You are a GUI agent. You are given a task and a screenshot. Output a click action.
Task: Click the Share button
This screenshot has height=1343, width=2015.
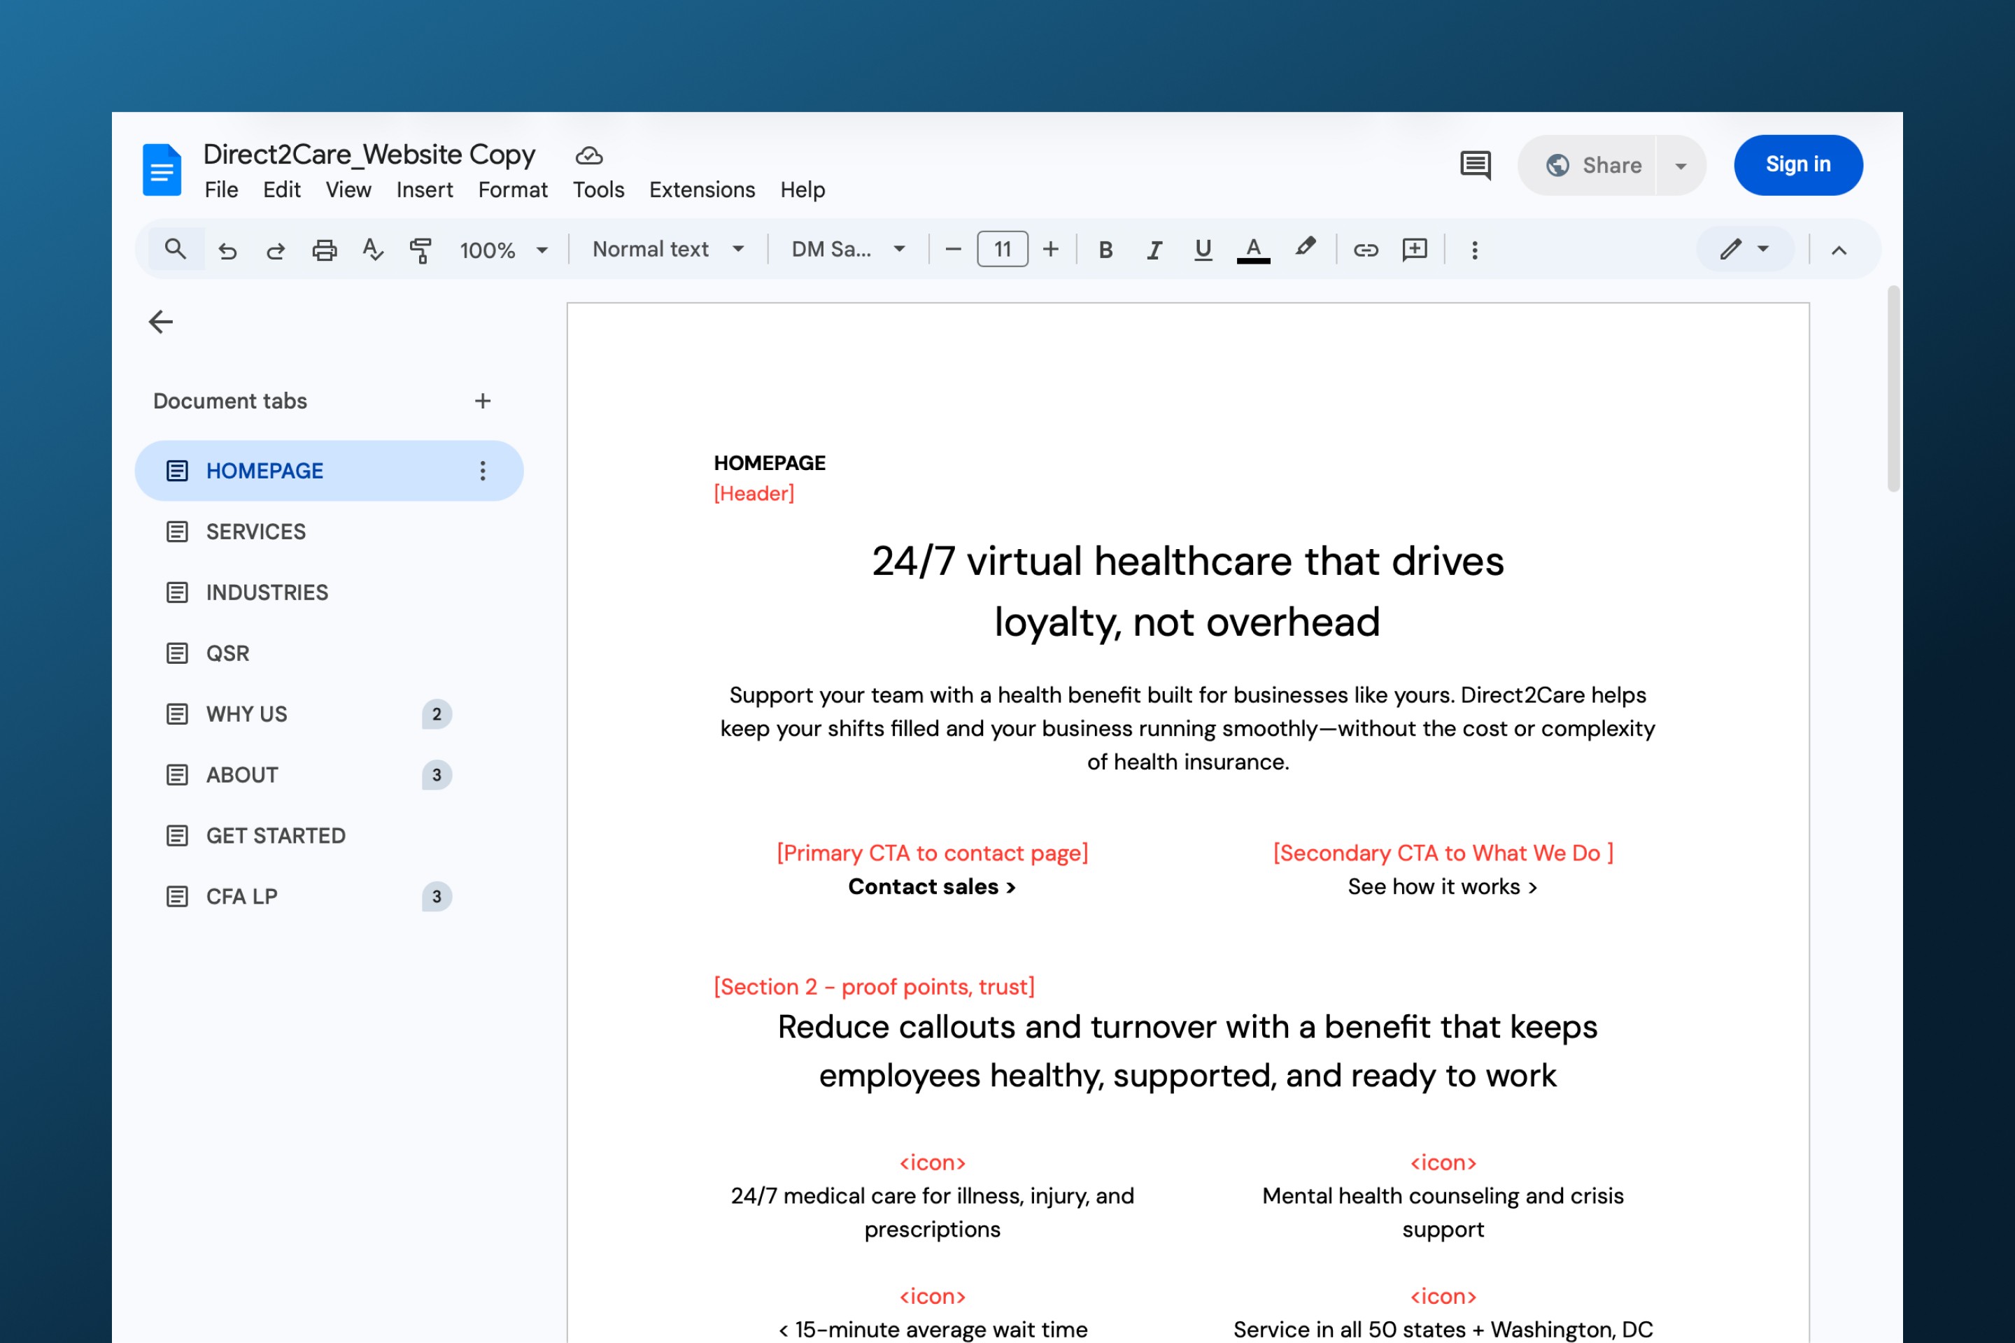[1594, 165]
